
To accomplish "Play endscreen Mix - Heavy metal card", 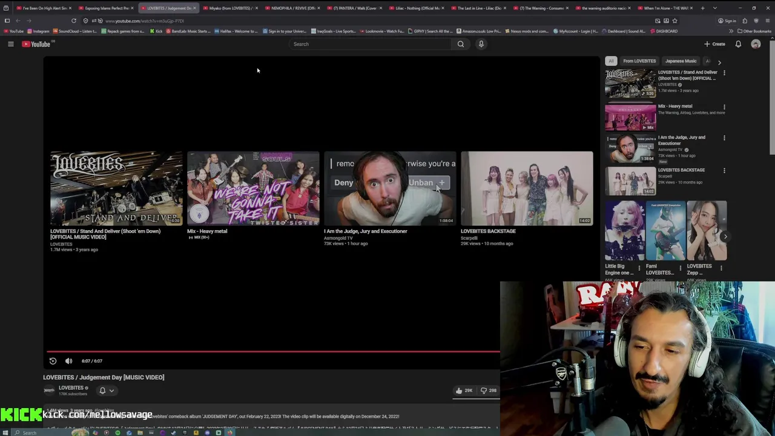I will click(253, 188).
